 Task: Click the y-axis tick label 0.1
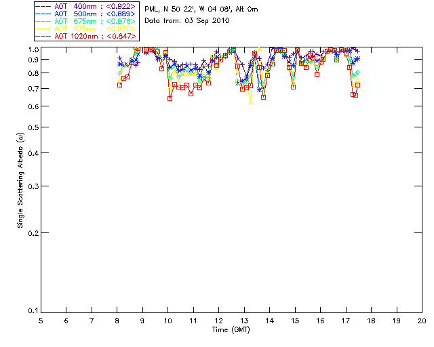tap(32, 311)
